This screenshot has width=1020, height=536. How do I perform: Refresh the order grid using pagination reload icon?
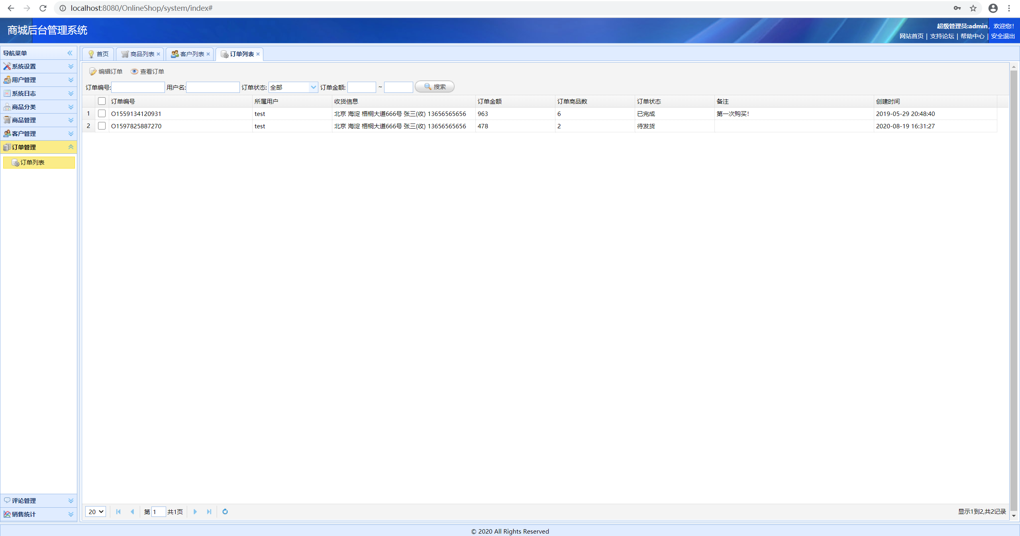pyautogui.click(x=225, y=512)
